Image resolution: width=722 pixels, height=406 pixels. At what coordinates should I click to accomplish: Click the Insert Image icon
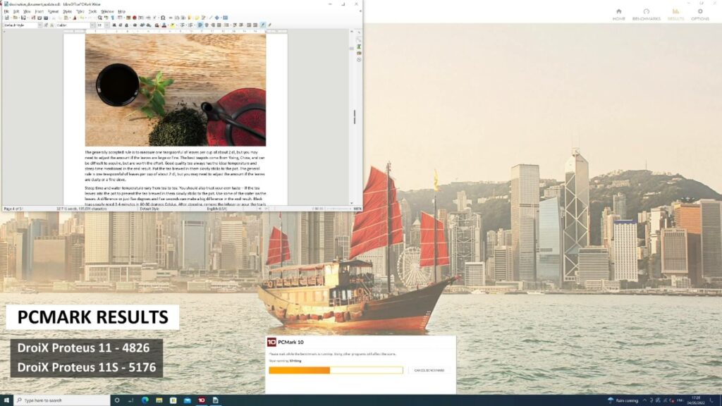point(128,18)
